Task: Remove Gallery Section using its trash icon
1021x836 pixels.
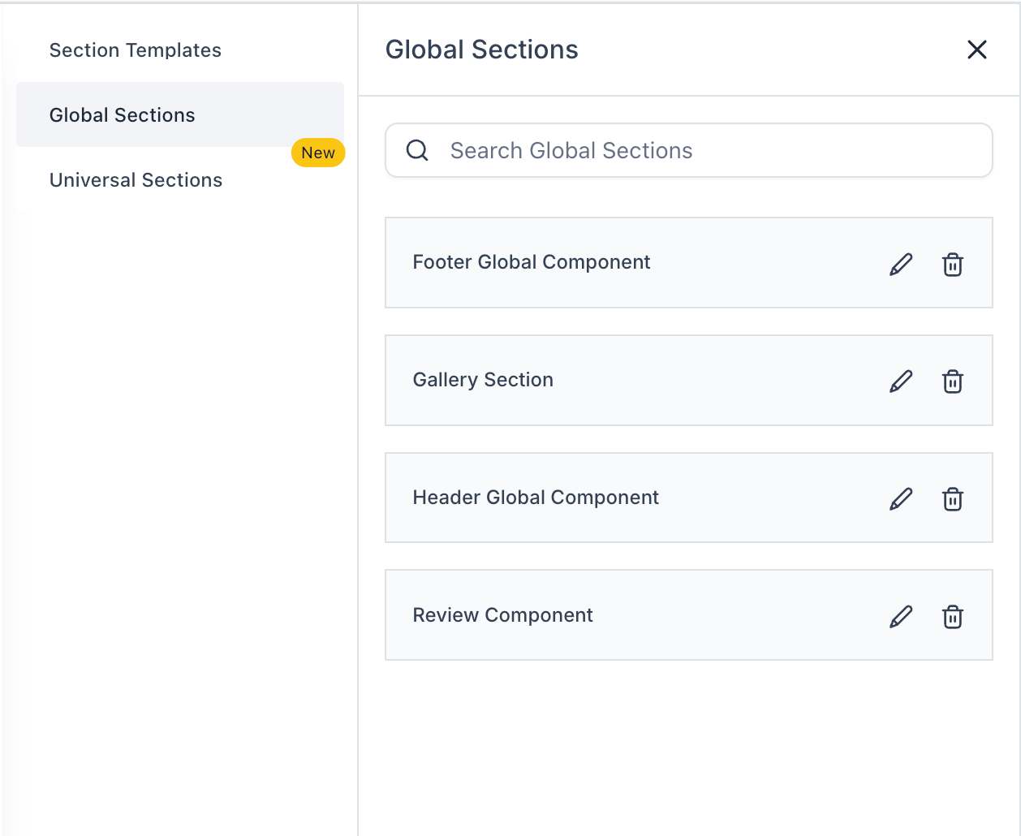Action: [x=952, y=381]
